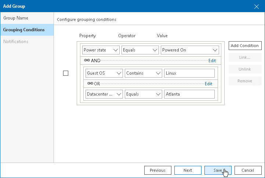Click the chain link icon beside AND
The width and height of the screenshot is (265, 178).
click(87, 61)
